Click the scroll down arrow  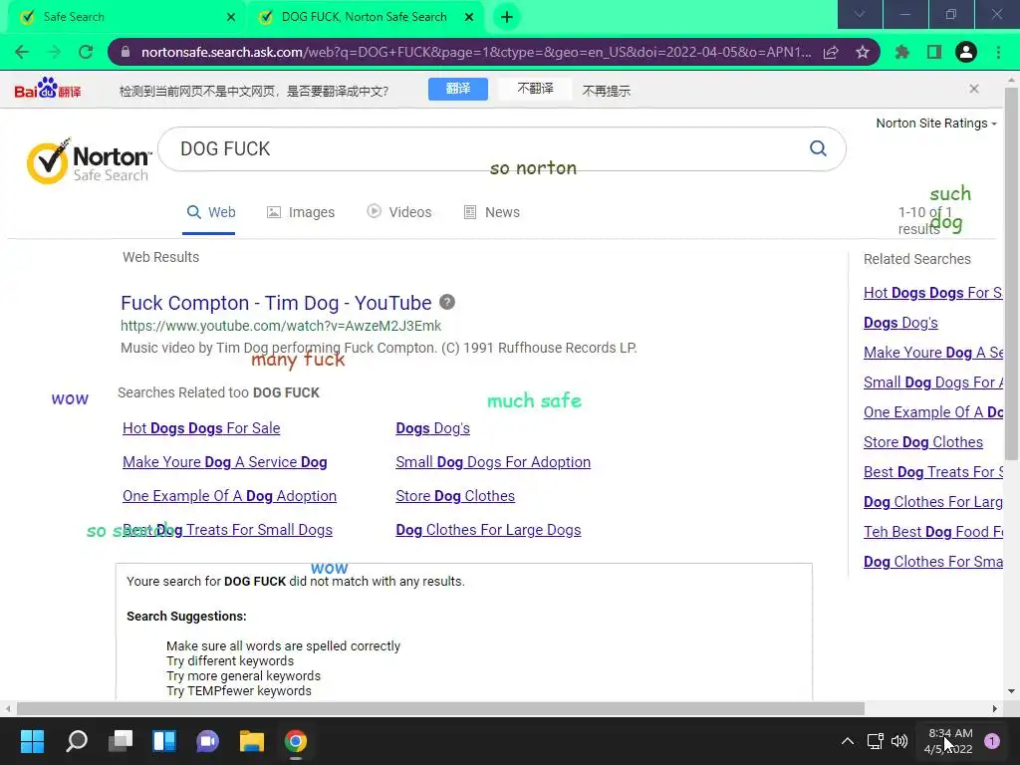1011,691
